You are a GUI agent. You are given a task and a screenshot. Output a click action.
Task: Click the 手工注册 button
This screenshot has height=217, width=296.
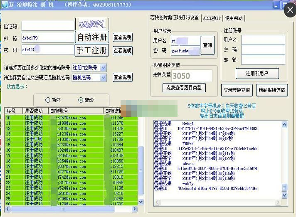92,50
